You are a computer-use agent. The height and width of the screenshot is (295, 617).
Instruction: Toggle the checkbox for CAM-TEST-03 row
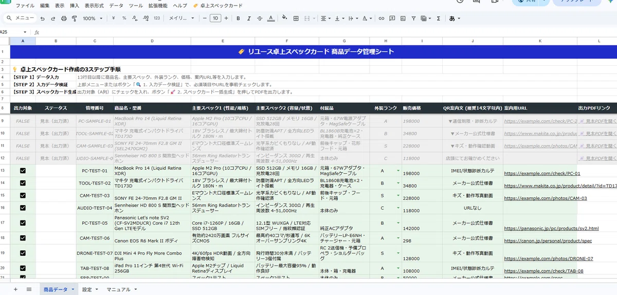point(23,195)
